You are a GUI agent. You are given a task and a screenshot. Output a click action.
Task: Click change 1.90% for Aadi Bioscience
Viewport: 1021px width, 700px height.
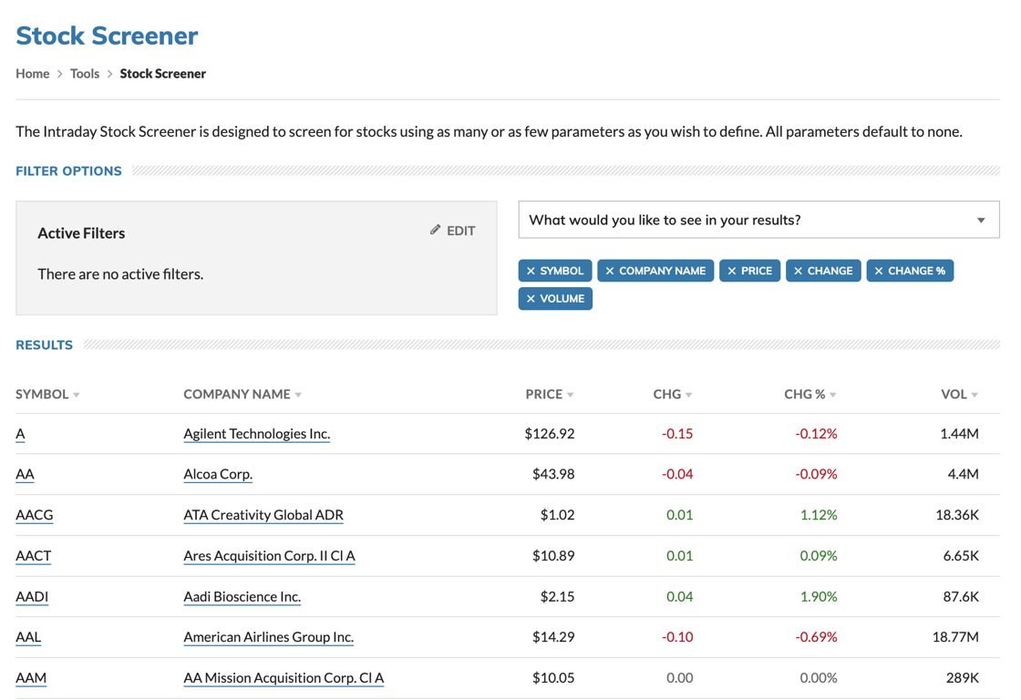(x=819, y=596)
